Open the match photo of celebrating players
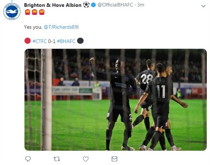Viewport: 210px width, 165px height. 116,100
